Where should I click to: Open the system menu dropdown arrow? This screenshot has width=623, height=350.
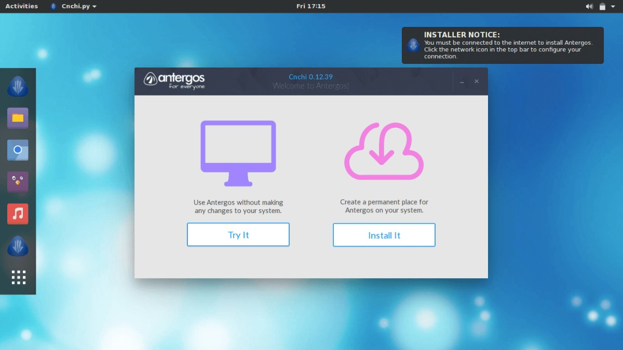[614, 6]
